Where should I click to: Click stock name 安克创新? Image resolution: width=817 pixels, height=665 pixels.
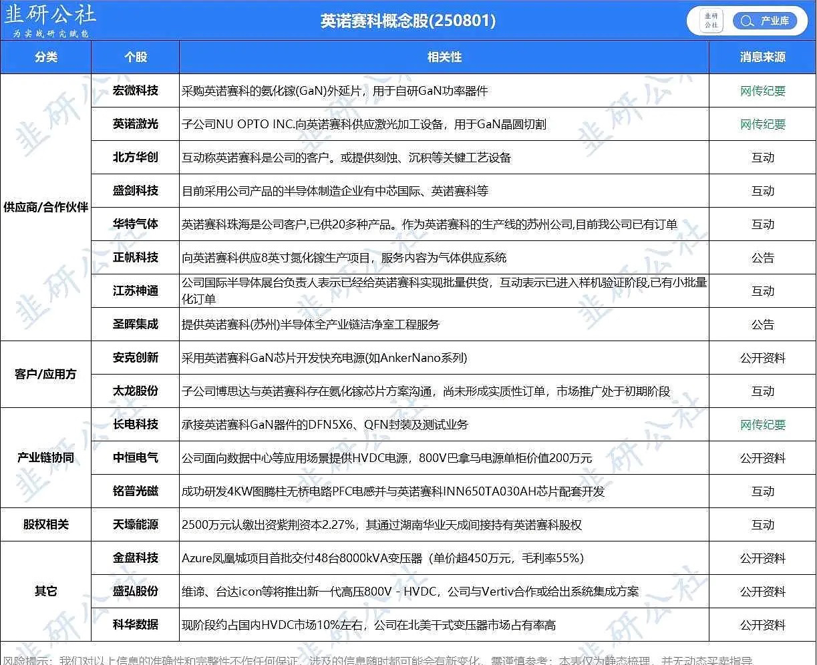136,357
